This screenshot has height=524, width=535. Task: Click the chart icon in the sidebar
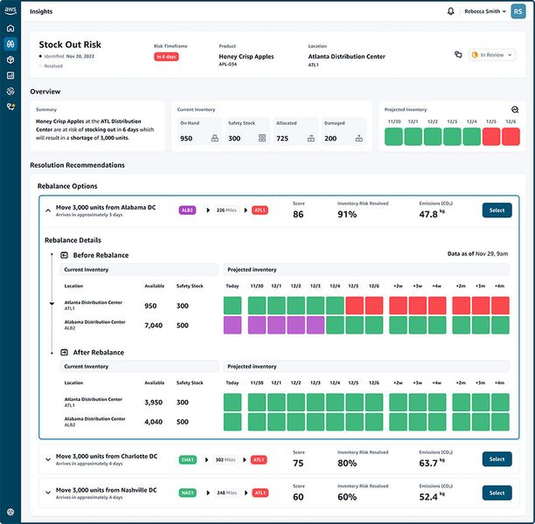pos(10,75)
